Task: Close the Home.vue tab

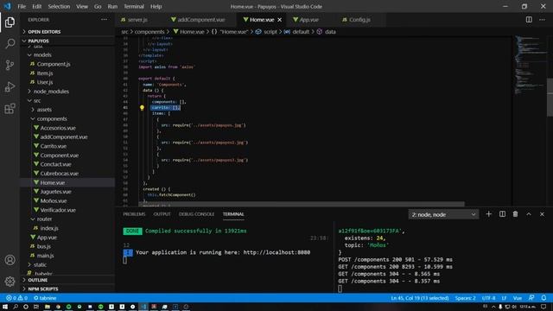Action: click(280, 20)
